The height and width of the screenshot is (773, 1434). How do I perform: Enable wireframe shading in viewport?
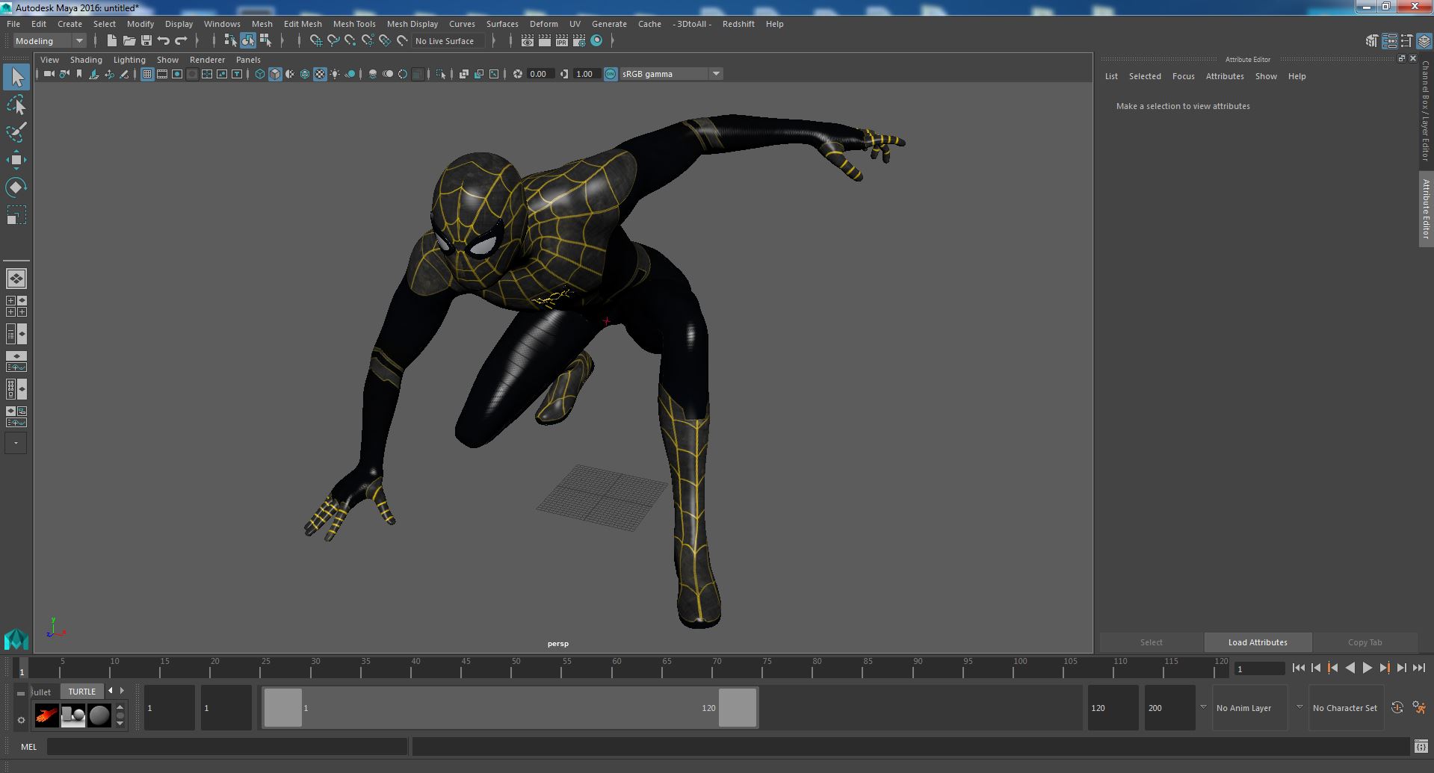pyautogui.click(x=260, y=74)
